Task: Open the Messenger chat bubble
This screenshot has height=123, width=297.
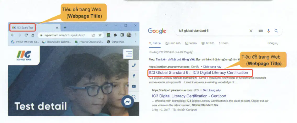Action: [128, 102]
